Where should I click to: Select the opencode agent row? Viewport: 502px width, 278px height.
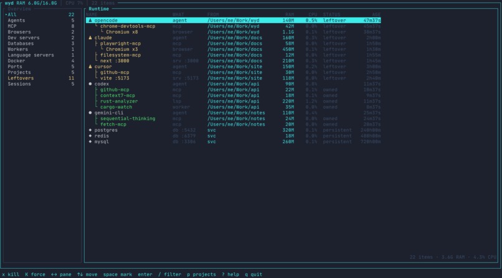pyautogui.click(x=234, y=20)
